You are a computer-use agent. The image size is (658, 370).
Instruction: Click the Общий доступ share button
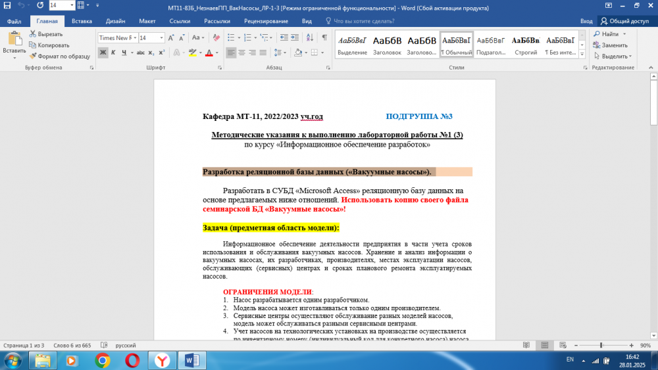tap(625, 21)
